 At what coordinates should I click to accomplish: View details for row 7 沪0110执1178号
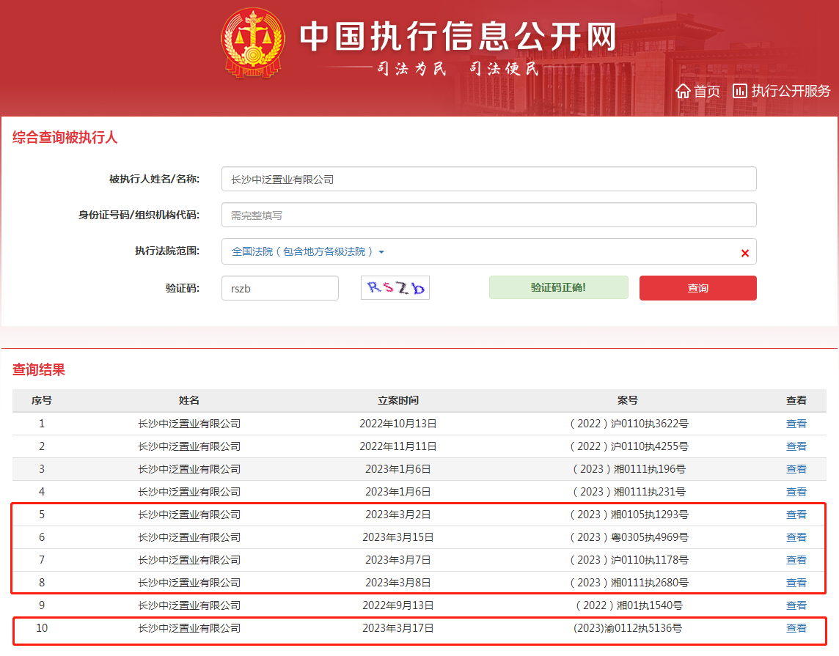(x=796, y=560)
